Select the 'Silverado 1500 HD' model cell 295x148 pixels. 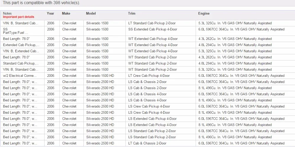pyautogui.click(x=100, y=76)
